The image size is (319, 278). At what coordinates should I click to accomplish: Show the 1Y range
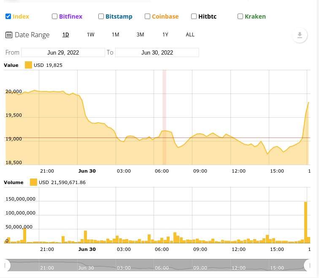pyautogui.click(x=165, y=35)
